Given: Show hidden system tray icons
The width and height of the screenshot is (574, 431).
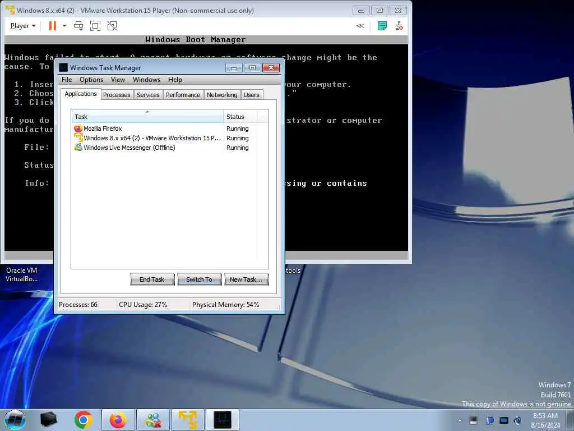Looking at the screenshot, I should [x=460, y=420].
